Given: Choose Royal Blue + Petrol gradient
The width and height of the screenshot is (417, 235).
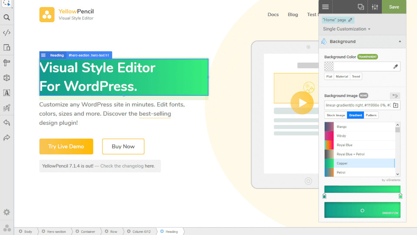Looking at the screenshot, I should 360,154.
